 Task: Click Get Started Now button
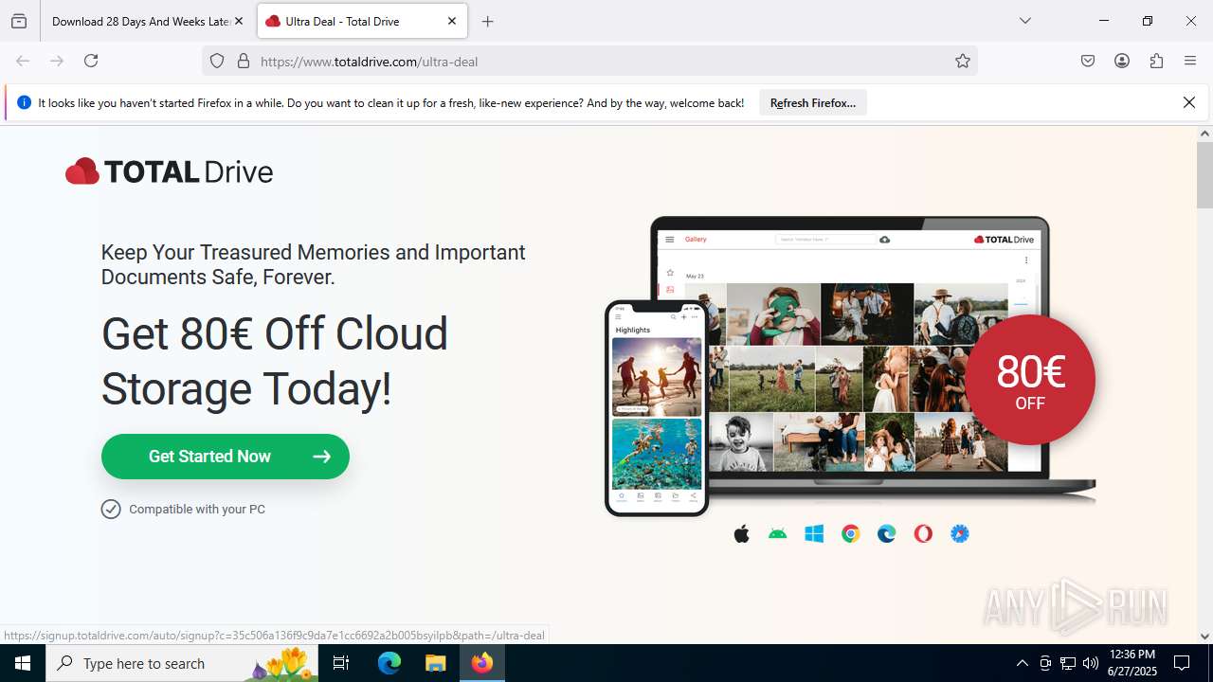(x=226, y=457)
